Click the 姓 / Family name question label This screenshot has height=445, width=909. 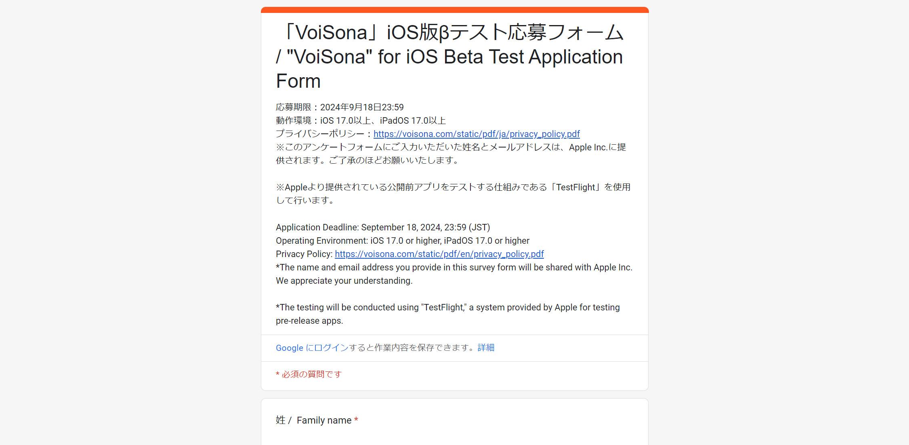[x=314, y=420]
